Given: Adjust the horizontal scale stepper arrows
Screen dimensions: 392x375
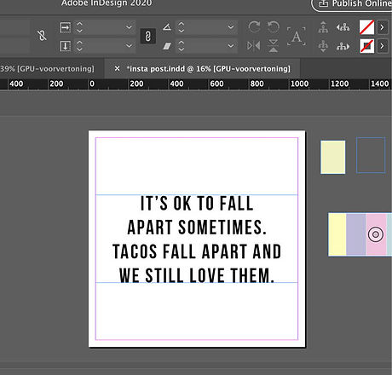Looking at the screenshot, I should point(79,27).
